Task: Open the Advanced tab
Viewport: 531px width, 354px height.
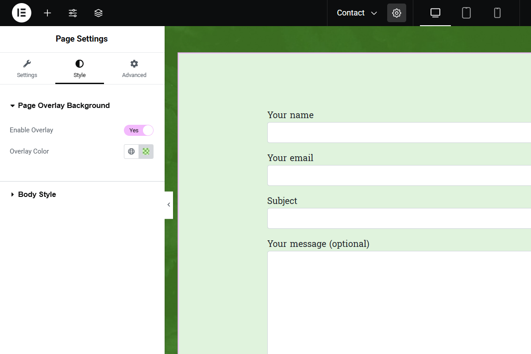Action: pyautogui.click(x=134, y=69)
